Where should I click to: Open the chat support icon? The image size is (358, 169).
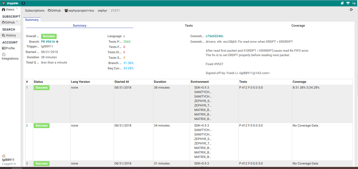coord(354,3)
